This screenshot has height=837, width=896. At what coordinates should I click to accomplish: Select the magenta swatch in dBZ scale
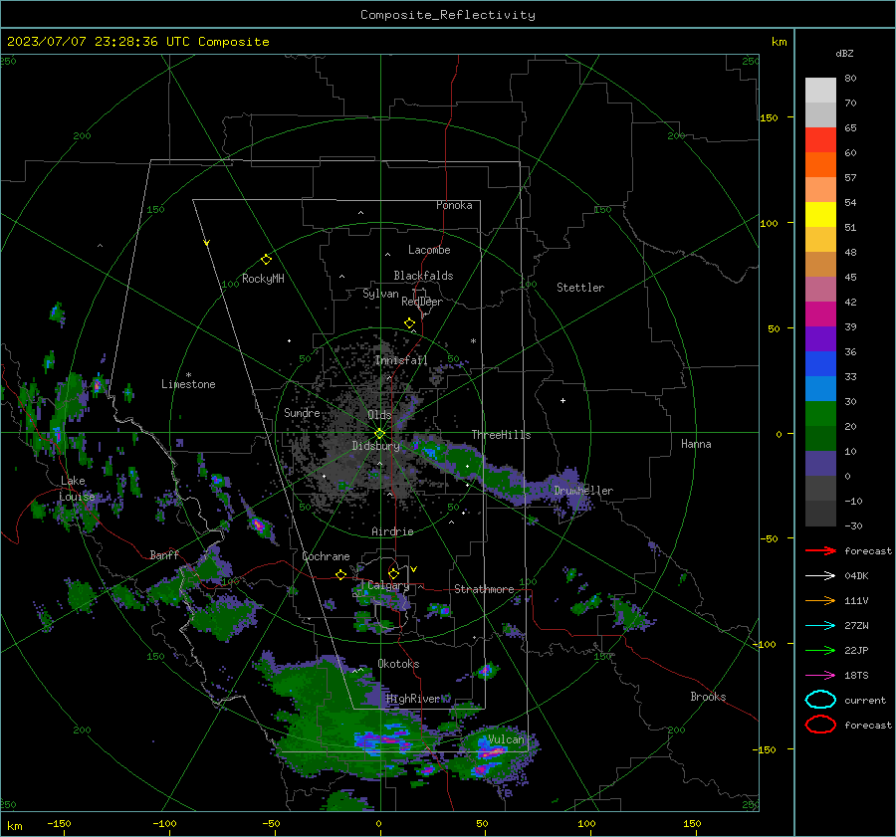tap(820, 314)
